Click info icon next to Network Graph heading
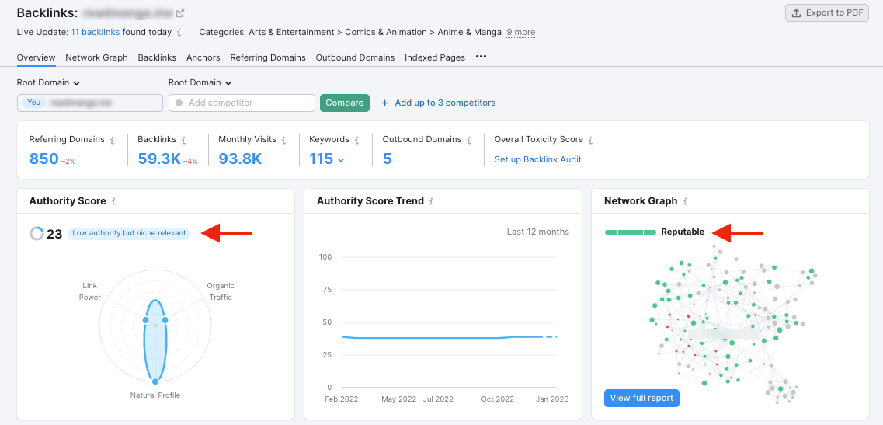The height and width of the screenshot is (425, 883). [x=686, y=201]
